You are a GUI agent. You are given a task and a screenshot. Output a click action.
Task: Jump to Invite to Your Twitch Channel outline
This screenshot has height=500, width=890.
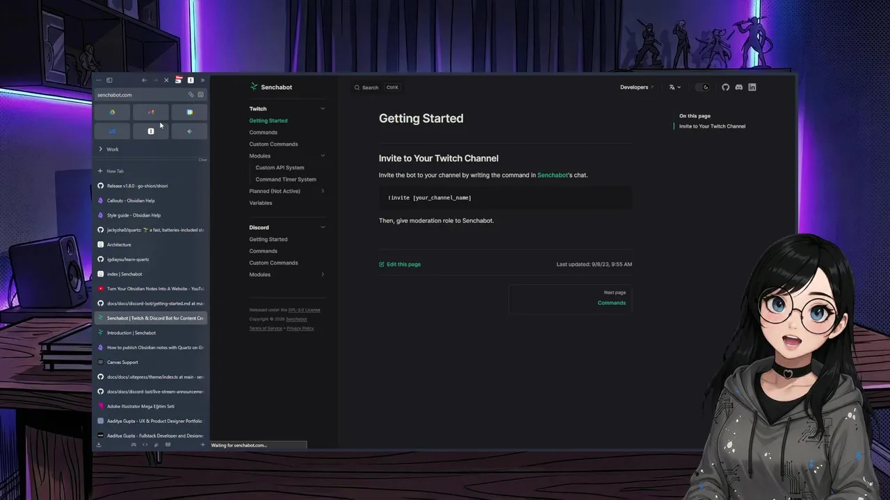point(712,126)
